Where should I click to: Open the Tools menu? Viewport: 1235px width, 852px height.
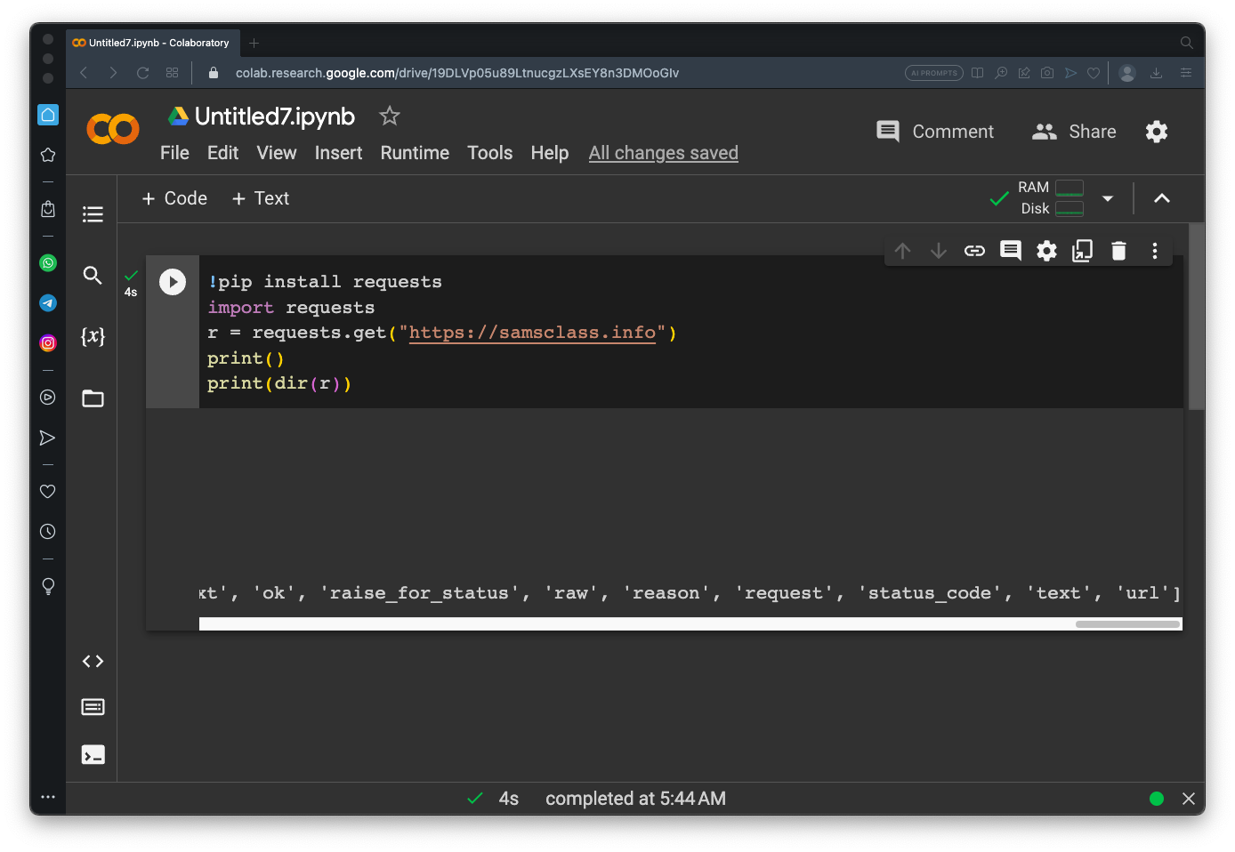[489, 153]
